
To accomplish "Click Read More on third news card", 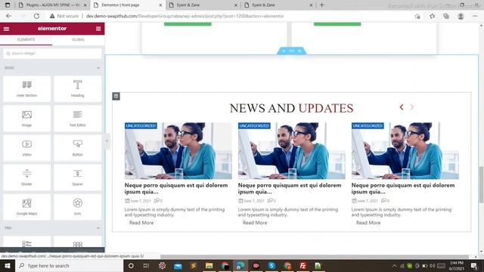I will (368, 223).
